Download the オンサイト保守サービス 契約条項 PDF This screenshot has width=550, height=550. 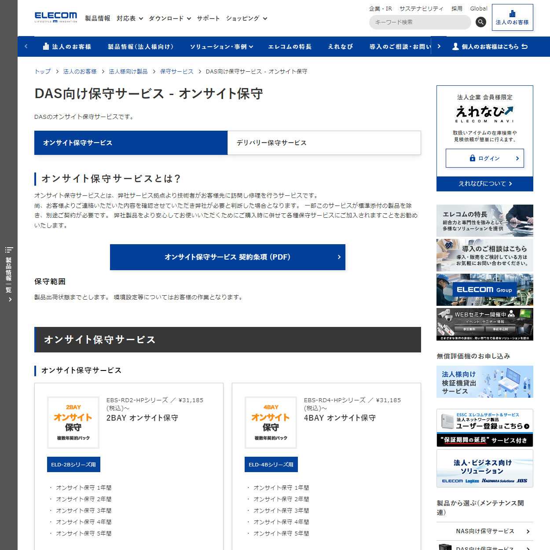click(x=227, y=257)
